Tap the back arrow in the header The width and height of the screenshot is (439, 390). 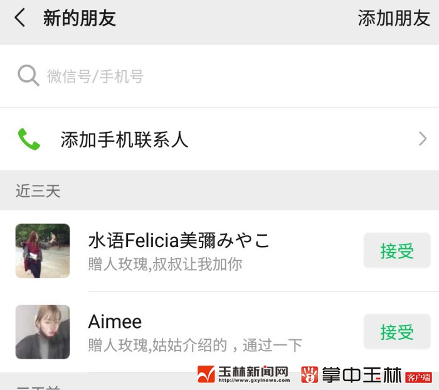[x=20, y=18]
